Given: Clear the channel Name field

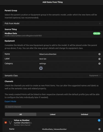Looking at the screenshot, I should [99, 129].
